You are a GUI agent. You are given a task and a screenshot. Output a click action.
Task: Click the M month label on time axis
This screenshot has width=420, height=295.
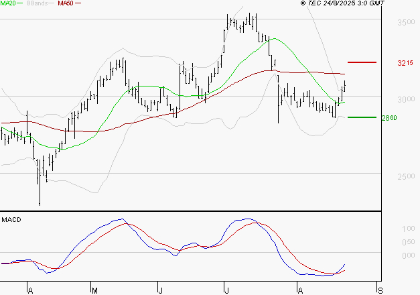[94, 291]
